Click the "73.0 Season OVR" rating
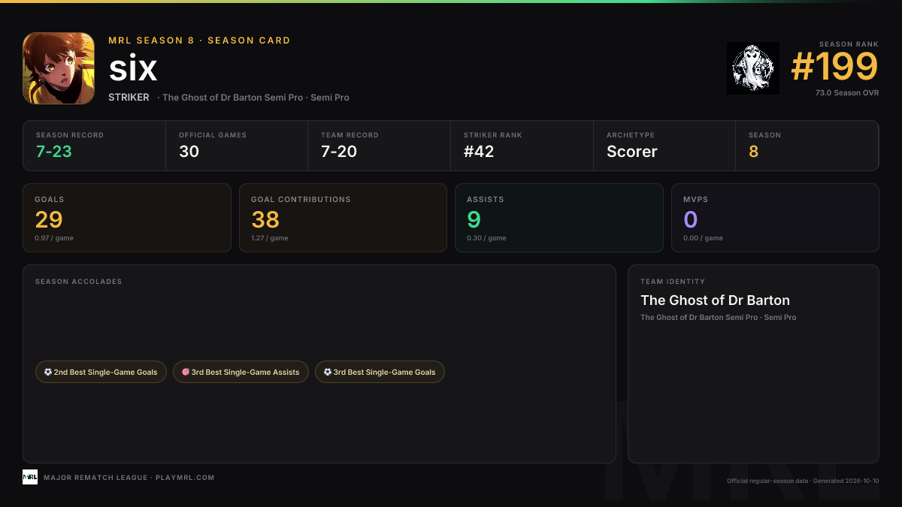The width and height of the screenshot is (902, 507). [847, 93]
